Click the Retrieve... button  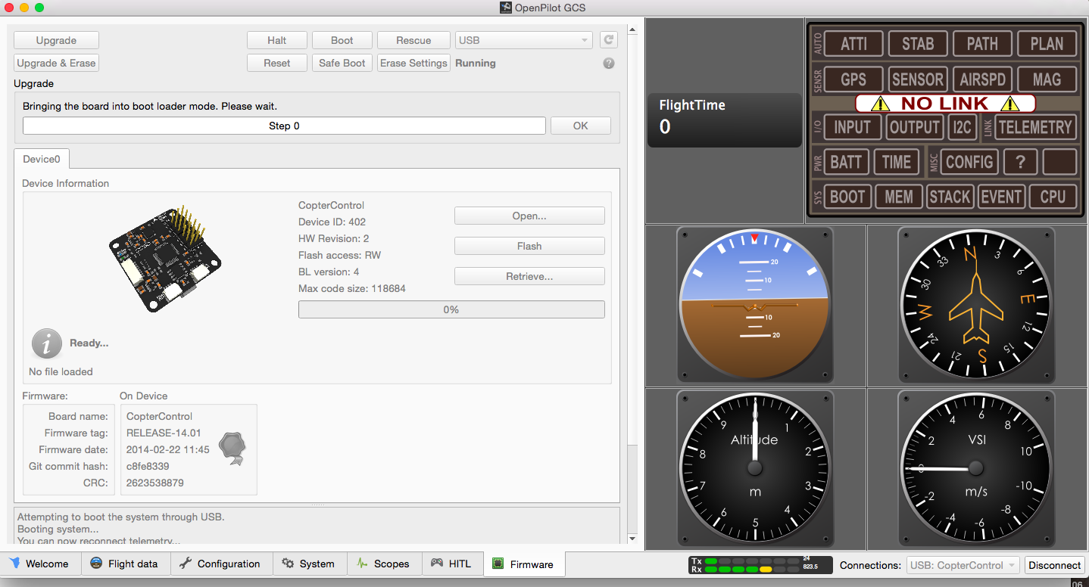[529, 276]
